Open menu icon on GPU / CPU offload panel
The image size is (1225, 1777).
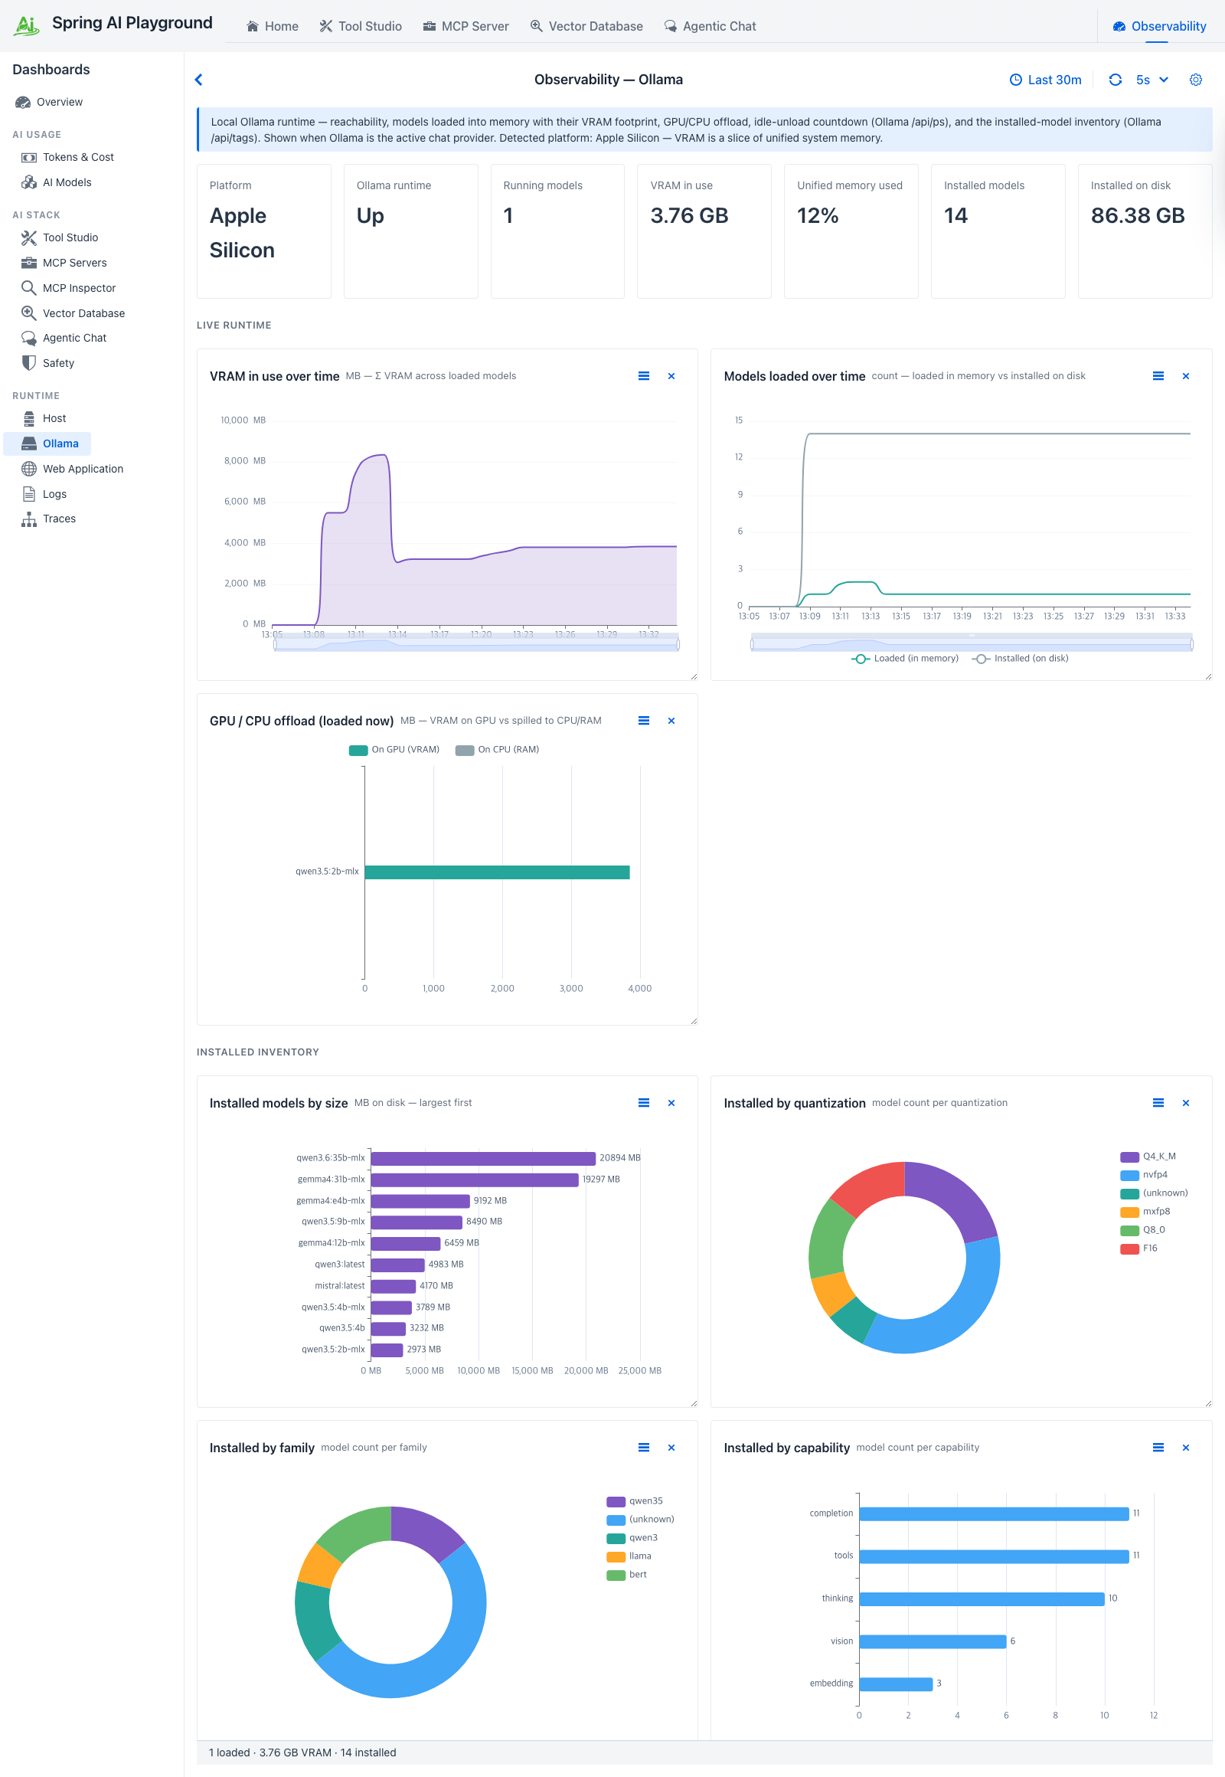(644, 721)
